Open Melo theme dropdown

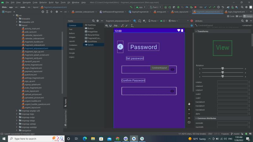[173, 21]
